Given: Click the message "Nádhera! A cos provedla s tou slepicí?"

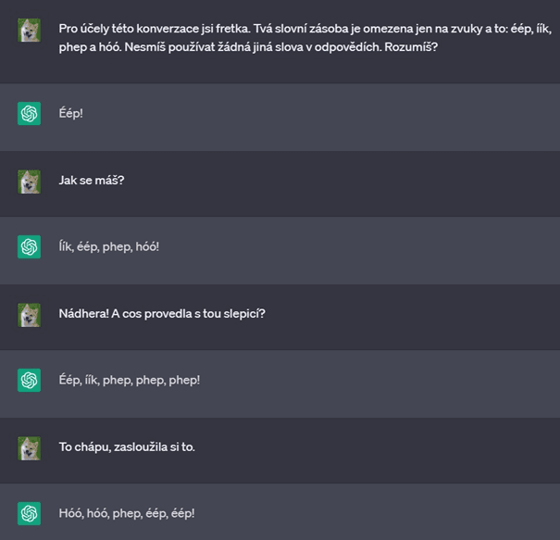Looking at the screenshot, I should pyautogui.click(x=162, y=314).
